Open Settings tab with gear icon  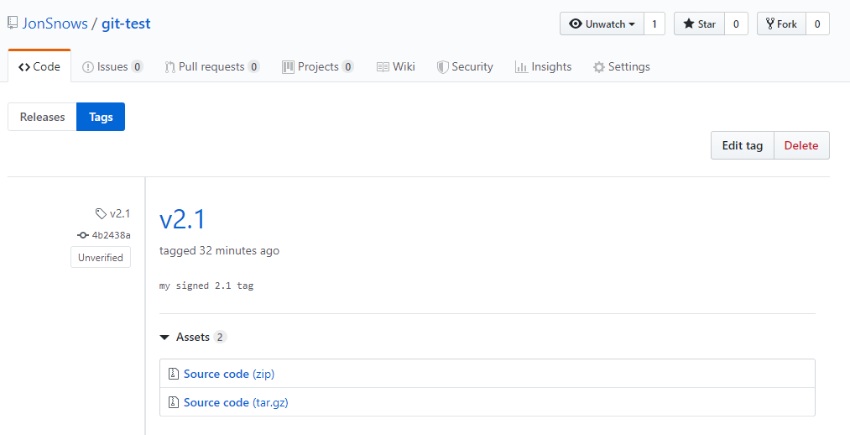click(x=621, y=67)
